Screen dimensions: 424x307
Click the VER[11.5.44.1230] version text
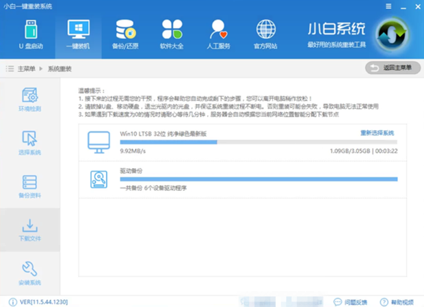pyautogui.click(x=44, y=302)
